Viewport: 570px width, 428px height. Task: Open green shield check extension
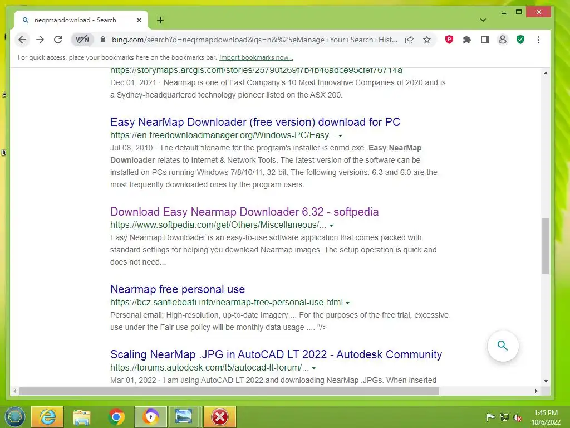pos(520,40)
